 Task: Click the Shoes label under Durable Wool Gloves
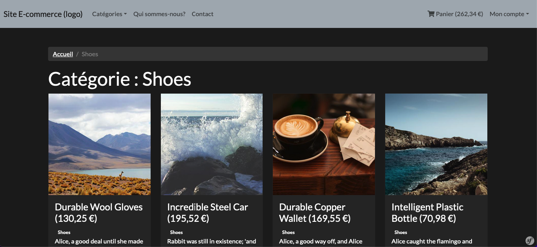[64, 232]
